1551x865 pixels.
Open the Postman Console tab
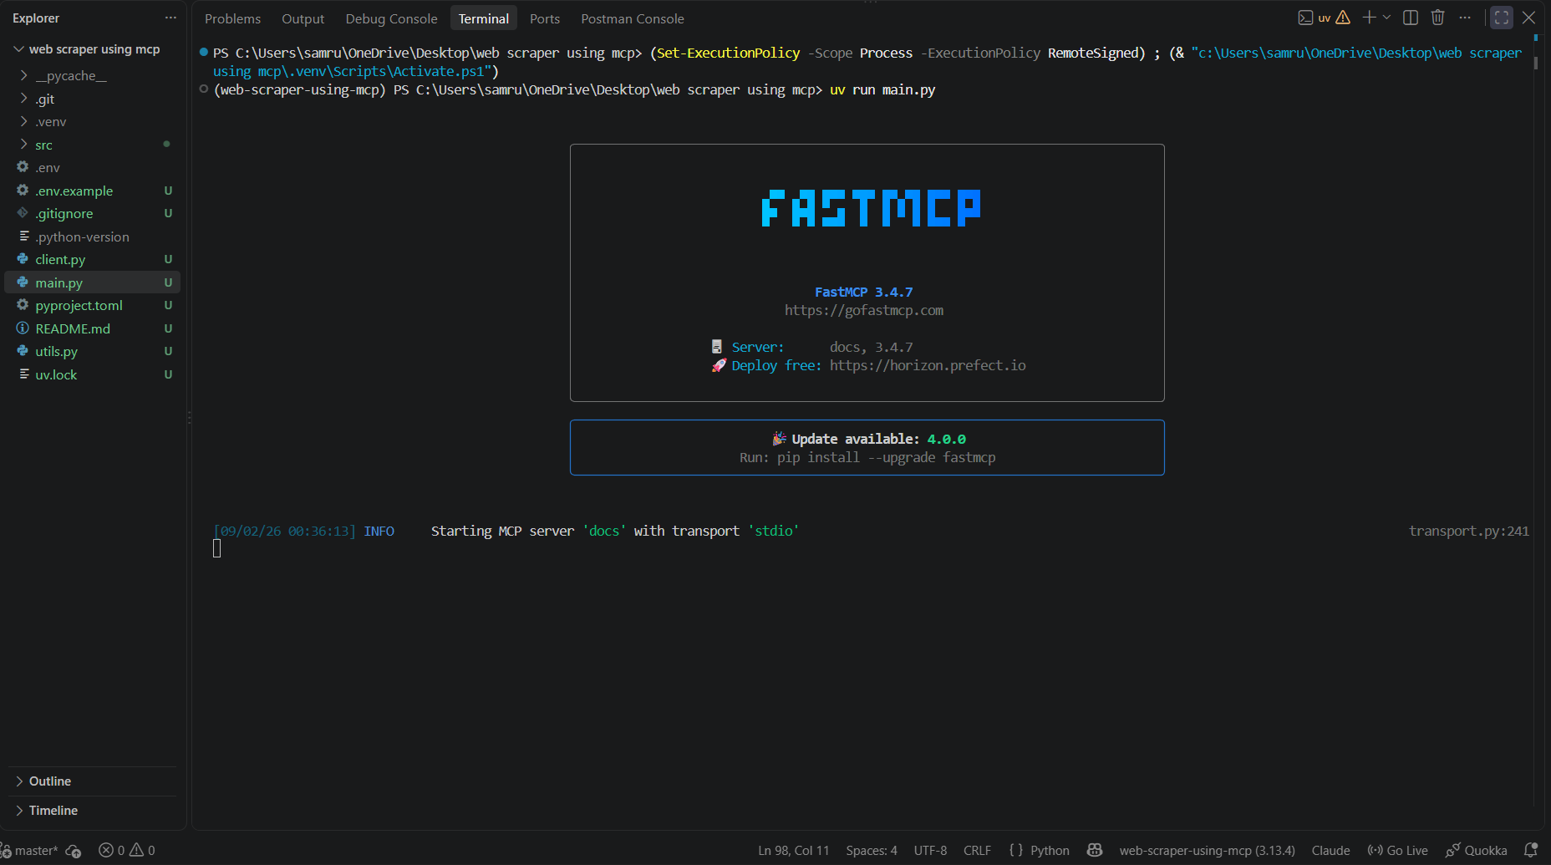pos(633,18)
